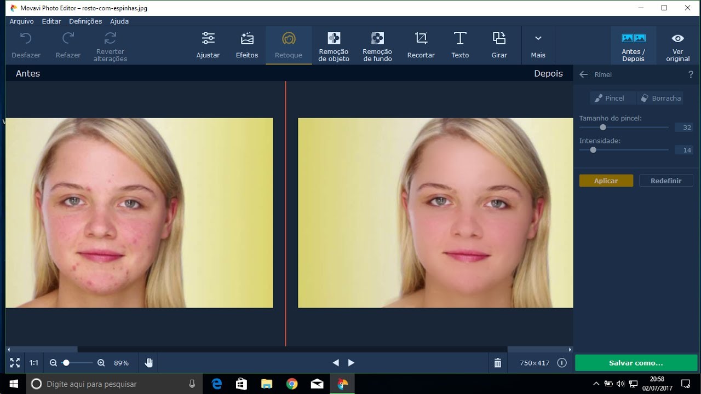The width and height of the screenshot is (701, 394).
Task: Select the Remoção de fundo tool
Action: point(377,46)
